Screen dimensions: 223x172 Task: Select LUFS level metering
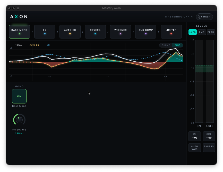coord(193,32)
